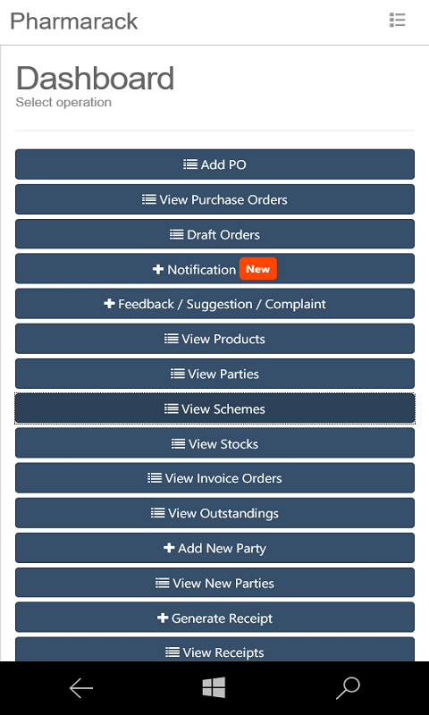Open the hamburger menu icon in header
The width and height of the screenshot is (429, 715).
tap(397, 20)
